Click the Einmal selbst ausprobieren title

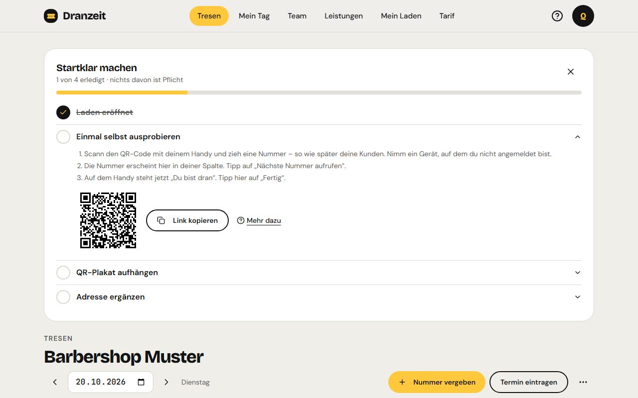pos(128,137)
